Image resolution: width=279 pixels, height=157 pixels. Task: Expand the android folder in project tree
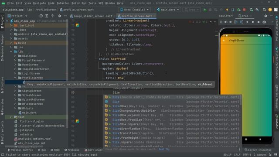[11, 34]
